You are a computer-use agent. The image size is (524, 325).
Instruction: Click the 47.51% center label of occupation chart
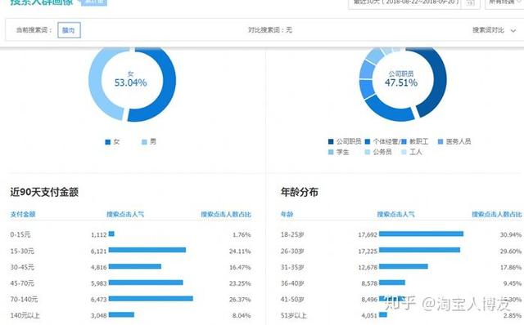(x=401, y=82)
